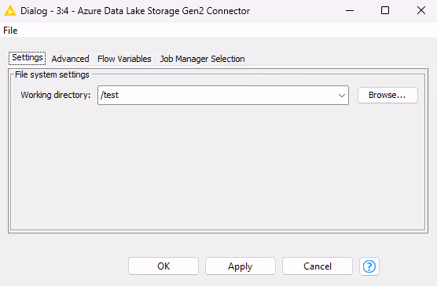This screenshot has height=286, width=437.
Task: Maximize the Azure connector dialog window
Action: [385, 10]
